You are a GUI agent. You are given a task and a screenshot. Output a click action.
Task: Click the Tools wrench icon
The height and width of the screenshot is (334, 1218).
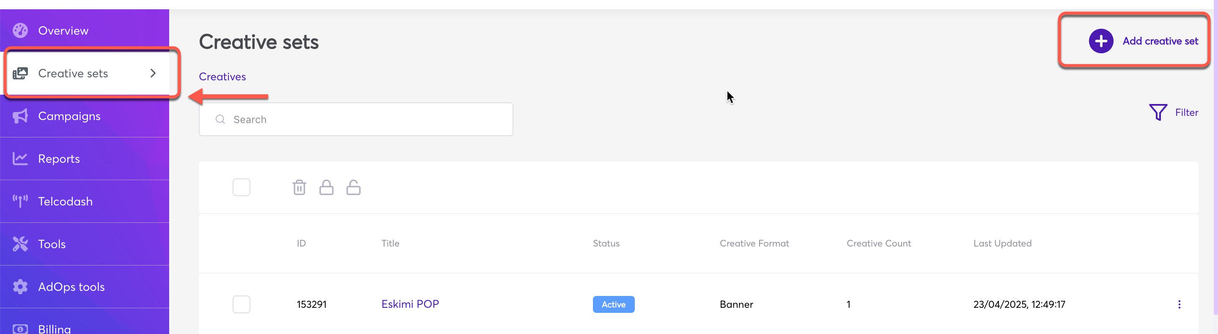point(20,244)
